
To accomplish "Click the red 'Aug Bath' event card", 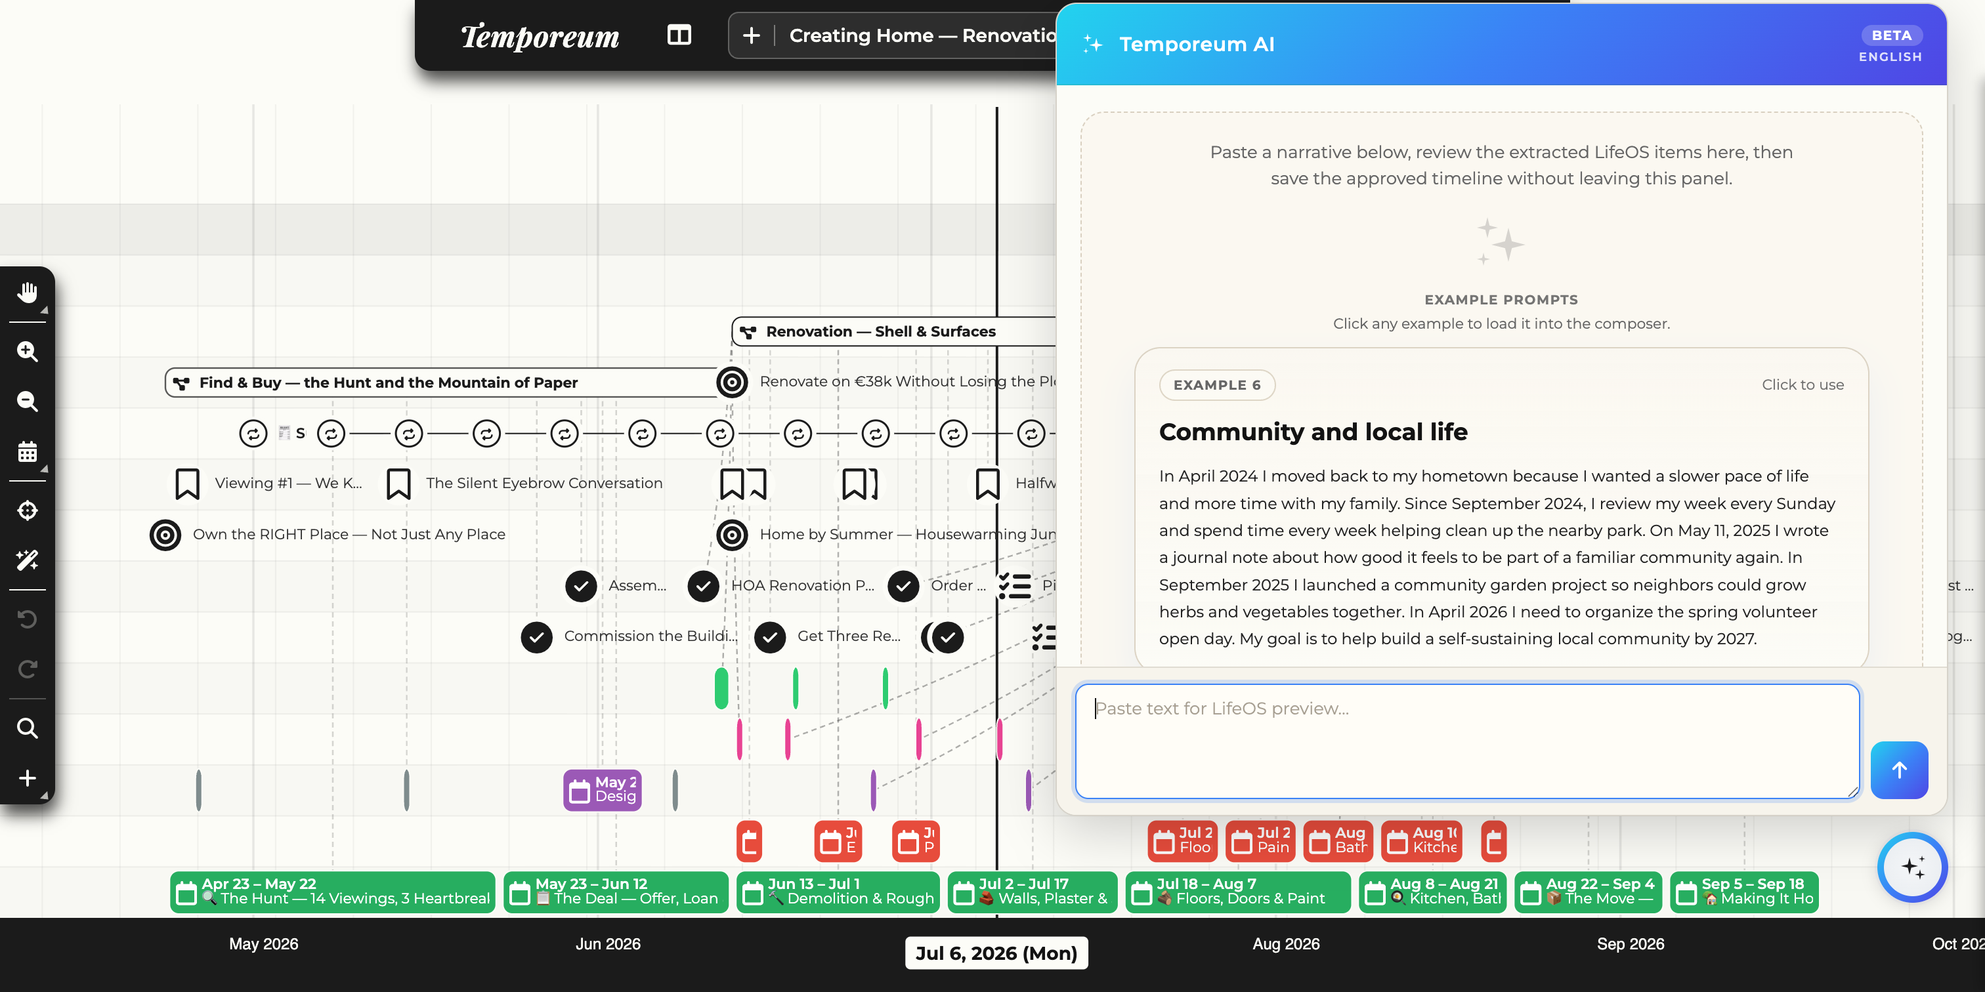I will pyautogui.click(x=1338, y=840).
